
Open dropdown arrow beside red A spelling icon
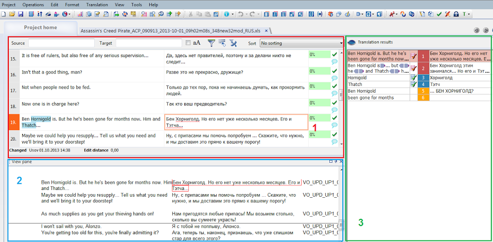pyautogui.click(x=396, y=14)
